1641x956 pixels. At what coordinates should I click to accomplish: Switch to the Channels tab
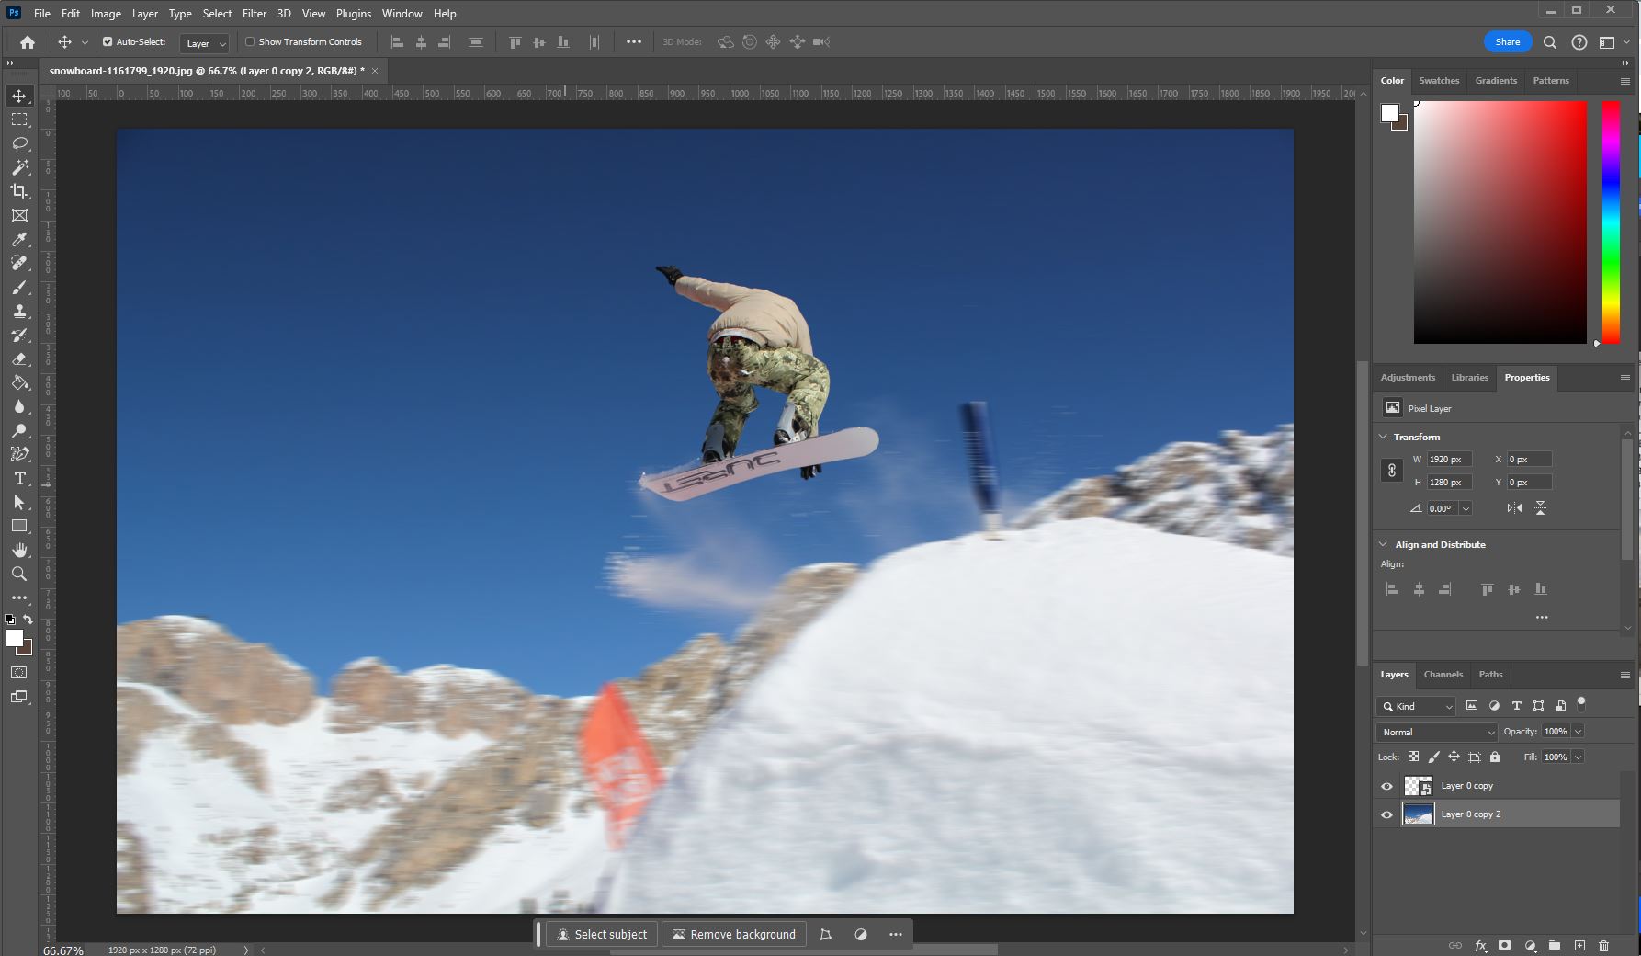tap(1443, 675)
